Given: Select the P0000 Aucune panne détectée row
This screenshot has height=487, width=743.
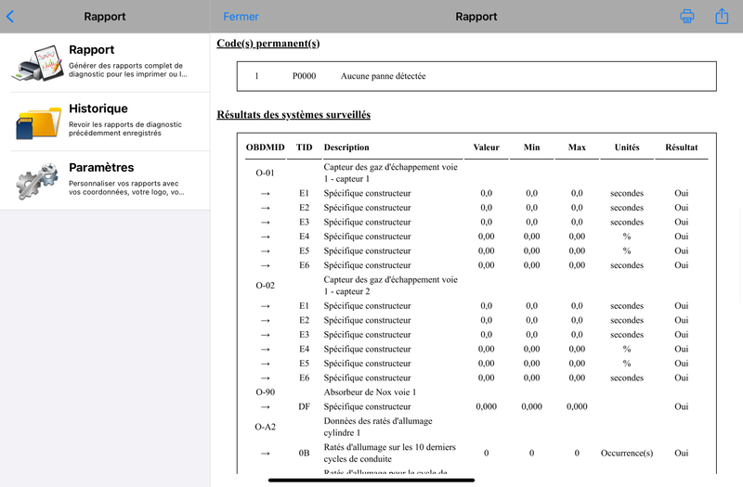Looking at the screenshot, I should coord(476,76).
